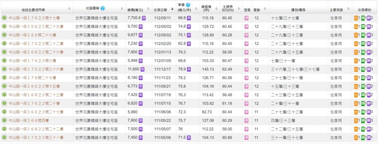Click the parking icon beside unit price 74.8
Screen dimensions: 379x144
coord(189,27)
